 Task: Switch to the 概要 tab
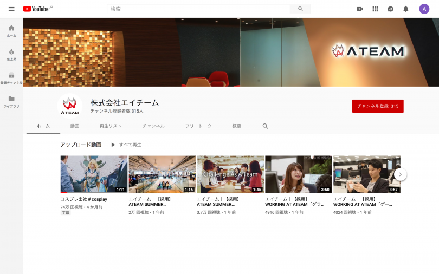pyautogui.click(x=237, y=126)
